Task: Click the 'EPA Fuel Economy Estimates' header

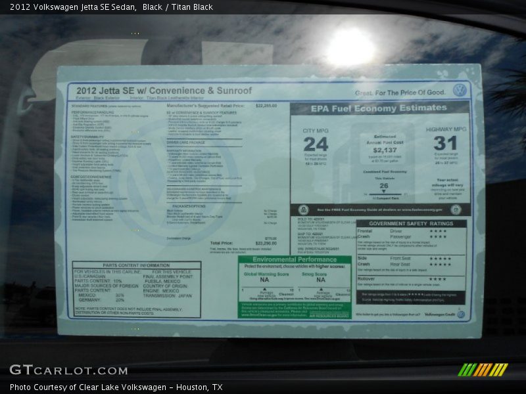Action: click(379, 108)
